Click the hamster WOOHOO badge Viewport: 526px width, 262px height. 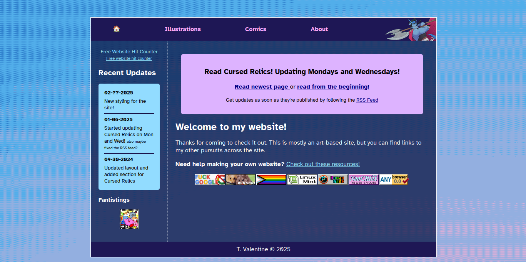click(x=240, y=180)
